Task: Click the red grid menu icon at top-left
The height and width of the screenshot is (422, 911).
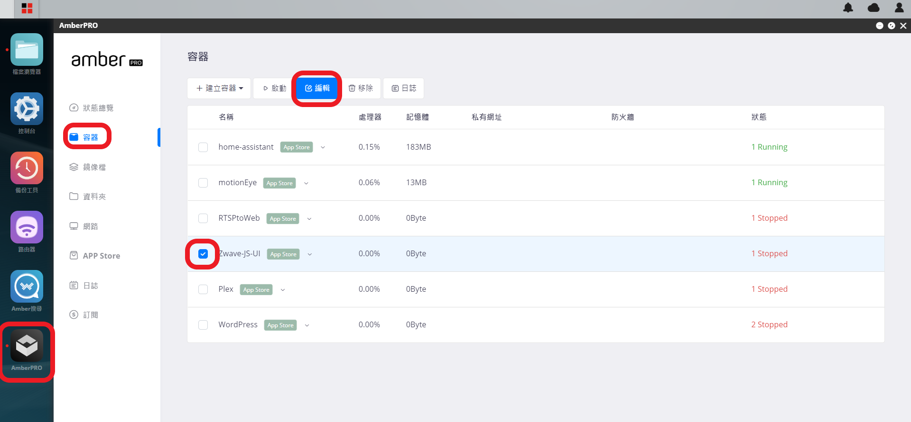Action: [x=27, y=9]
